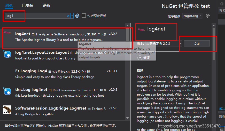The image size is (225, 131).
Task: Expand the search history dropdown arrow
Action: pyautogui.click(x=72, y=16)
